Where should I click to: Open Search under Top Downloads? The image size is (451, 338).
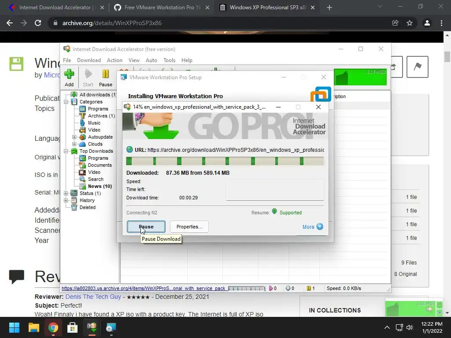tap(96, 179)
